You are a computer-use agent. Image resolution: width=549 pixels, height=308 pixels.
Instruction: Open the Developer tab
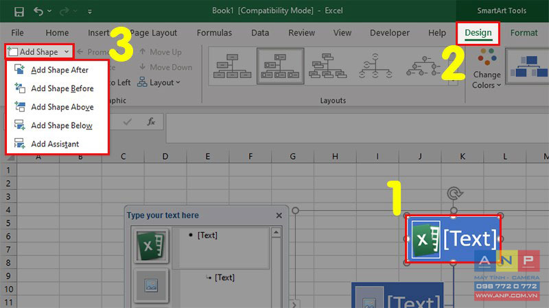coord(390,33)
